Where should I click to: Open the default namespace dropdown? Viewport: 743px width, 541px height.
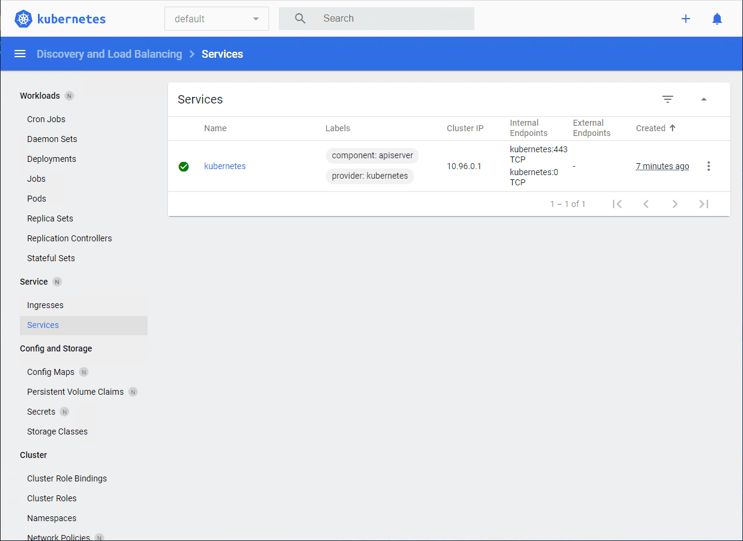pos(217,19)
